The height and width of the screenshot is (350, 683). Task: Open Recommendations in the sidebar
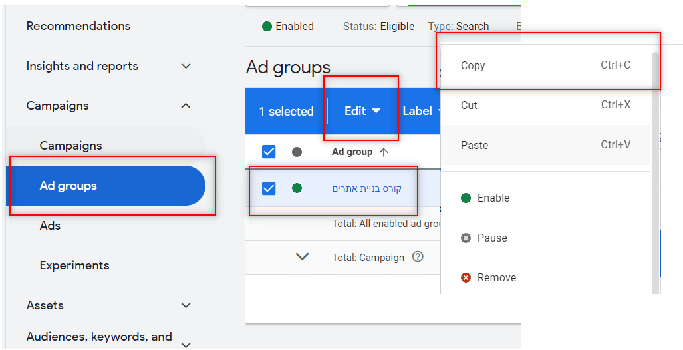coord(78,26)
